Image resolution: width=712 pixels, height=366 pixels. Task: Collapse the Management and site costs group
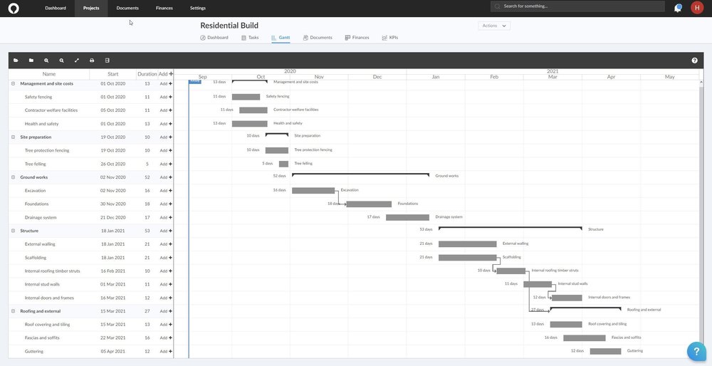pos(13,83)
